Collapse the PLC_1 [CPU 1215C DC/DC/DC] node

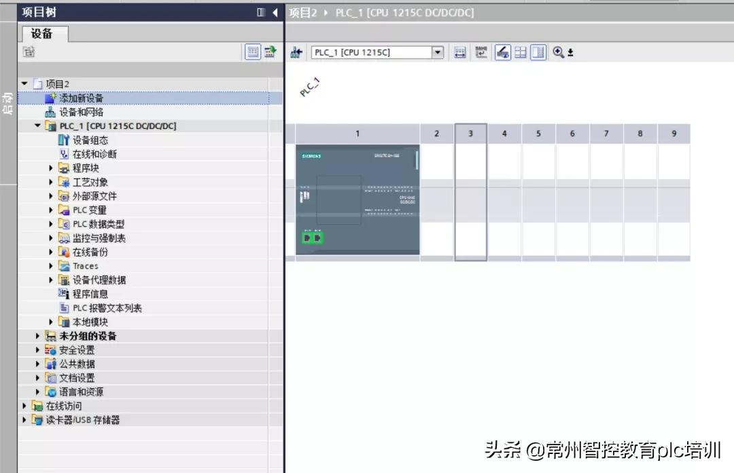pos(37,126)
